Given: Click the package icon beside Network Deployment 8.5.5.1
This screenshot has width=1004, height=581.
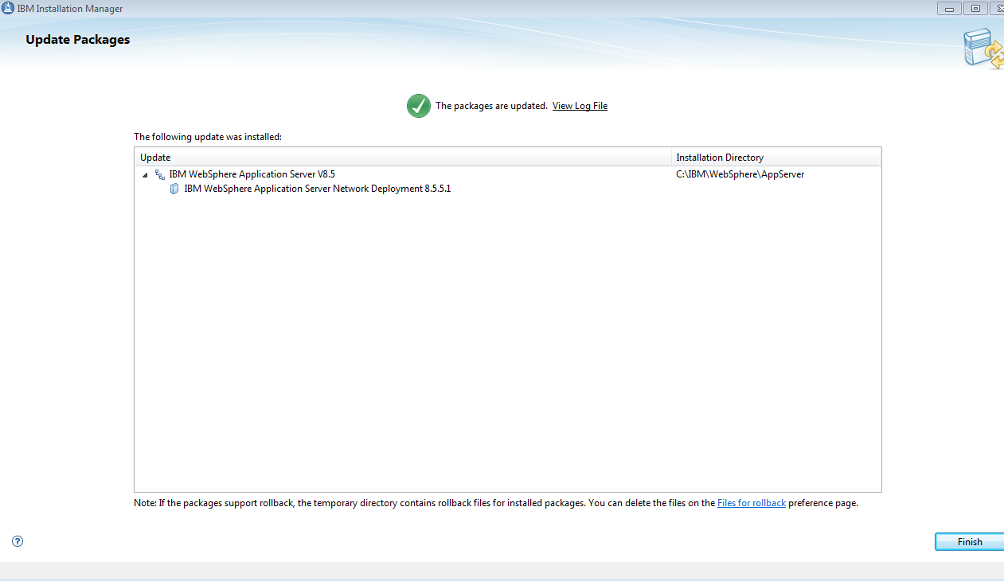Looking at the screenshot, I should pyautogui.click(x=174, y=189).
